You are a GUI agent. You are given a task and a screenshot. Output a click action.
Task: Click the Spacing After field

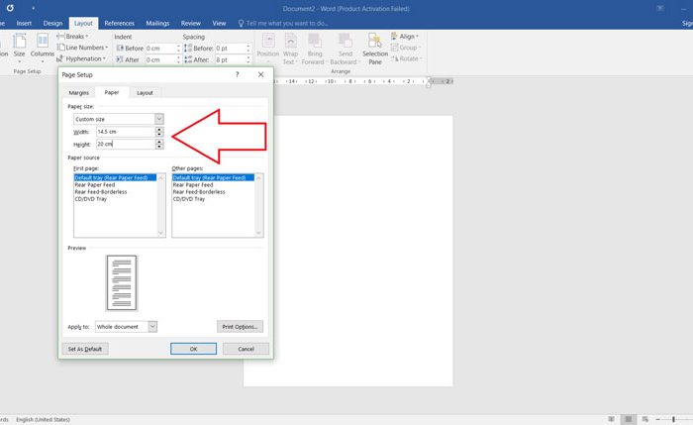pos(231,59)
